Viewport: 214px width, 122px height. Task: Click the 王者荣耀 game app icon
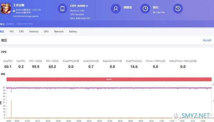pos(6,9)
